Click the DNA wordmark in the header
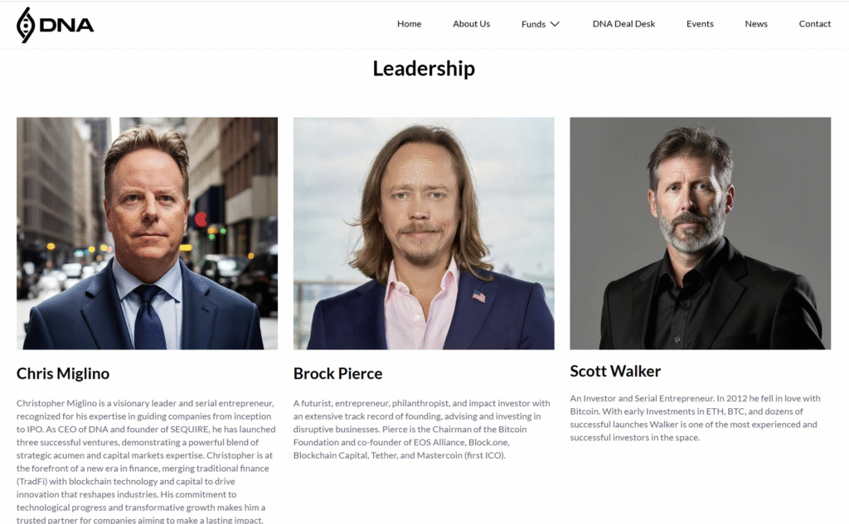Screen dimensions: 849x524 [x=66, y=26]
